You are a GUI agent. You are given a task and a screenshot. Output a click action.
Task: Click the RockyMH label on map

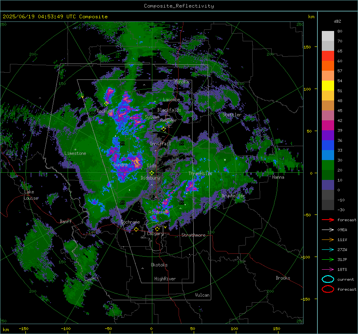click(x=105, y=111)
